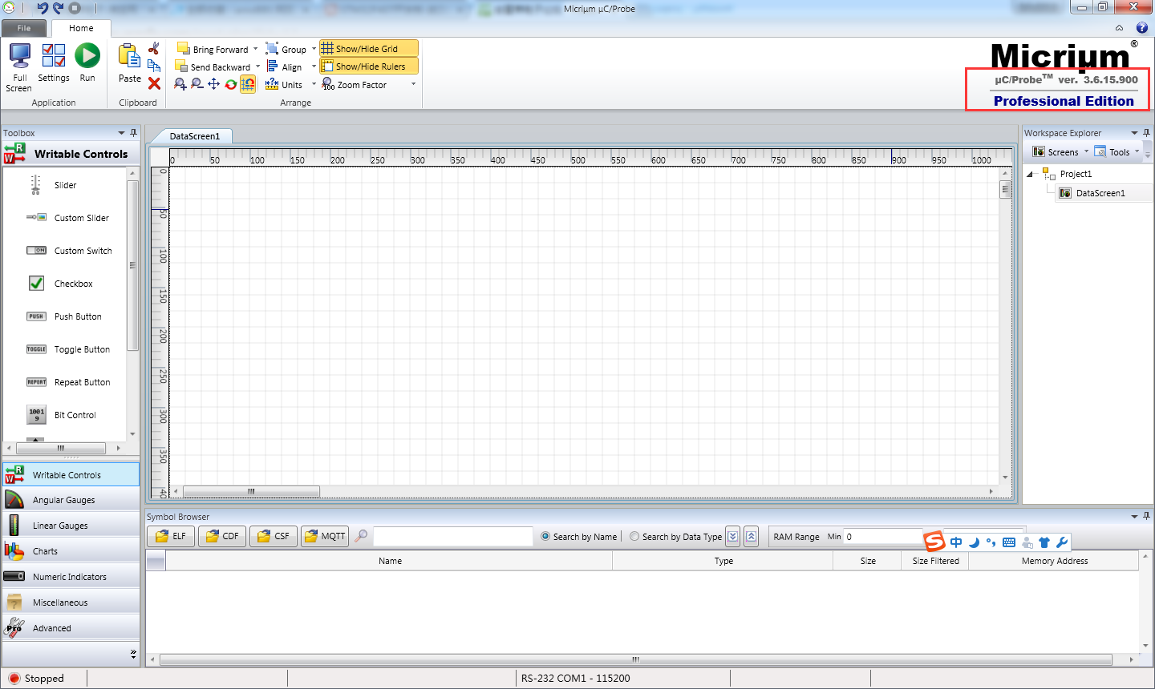This screenshot has height=689, width=1155.
Task: Redo via quick access toolbar
Action: (x=59, y=8)
